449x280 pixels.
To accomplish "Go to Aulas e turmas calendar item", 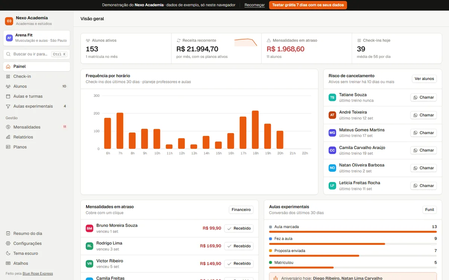I will click(37, 96).
